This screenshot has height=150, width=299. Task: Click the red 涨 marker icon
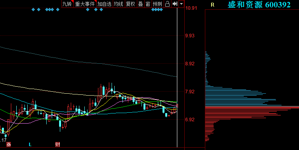[x=9, y=145]
